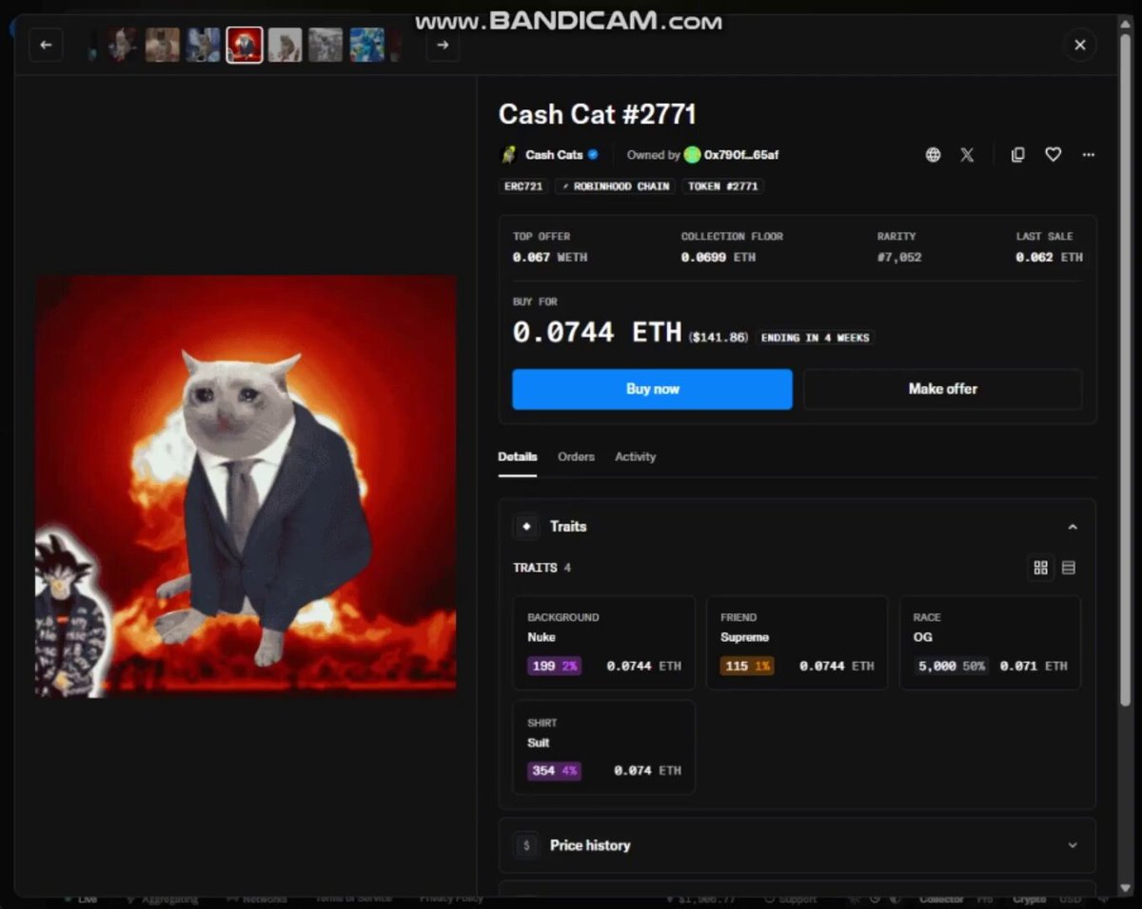The height and width of the screenshot is (909, 1142).
Task: Click the main Cash Cat #2771 artwork
Action: coord(246,486)
